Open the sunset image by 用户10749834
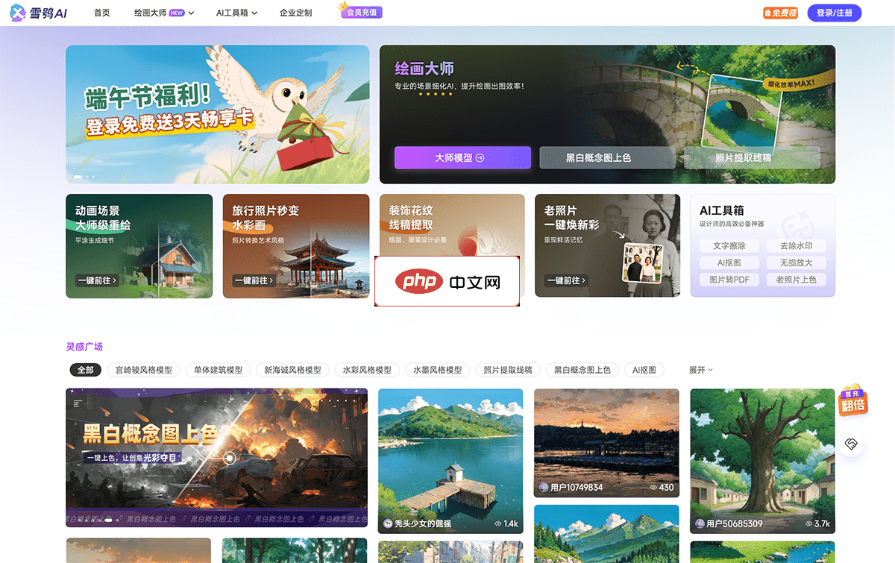 [x=606, y=443]
